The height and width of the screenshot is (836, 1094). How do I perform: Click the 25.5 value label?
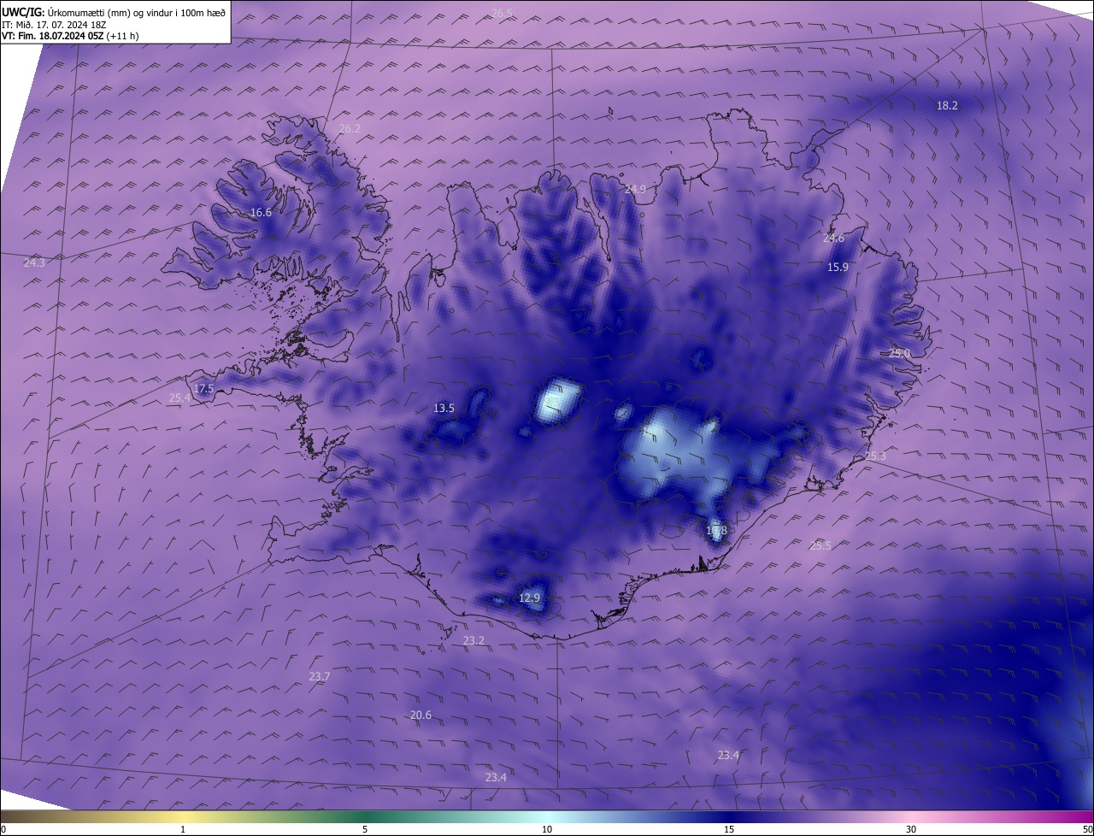pos(820,545)
